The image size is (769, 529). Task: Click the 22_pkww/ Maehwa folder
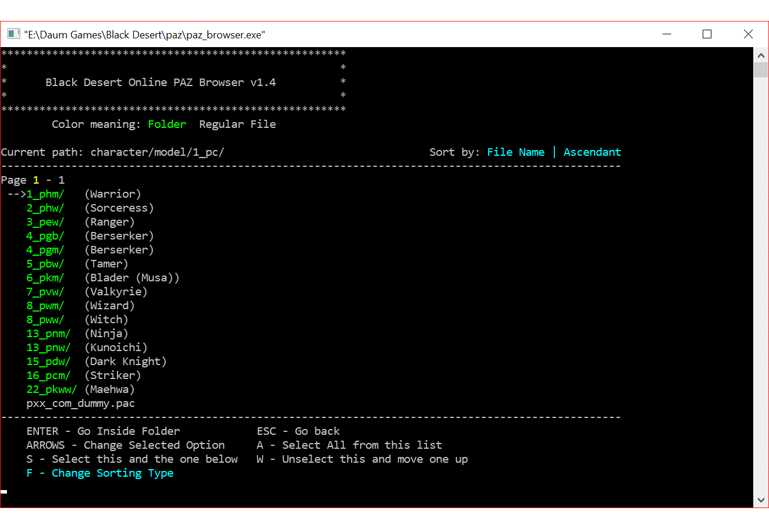(51, 389)
